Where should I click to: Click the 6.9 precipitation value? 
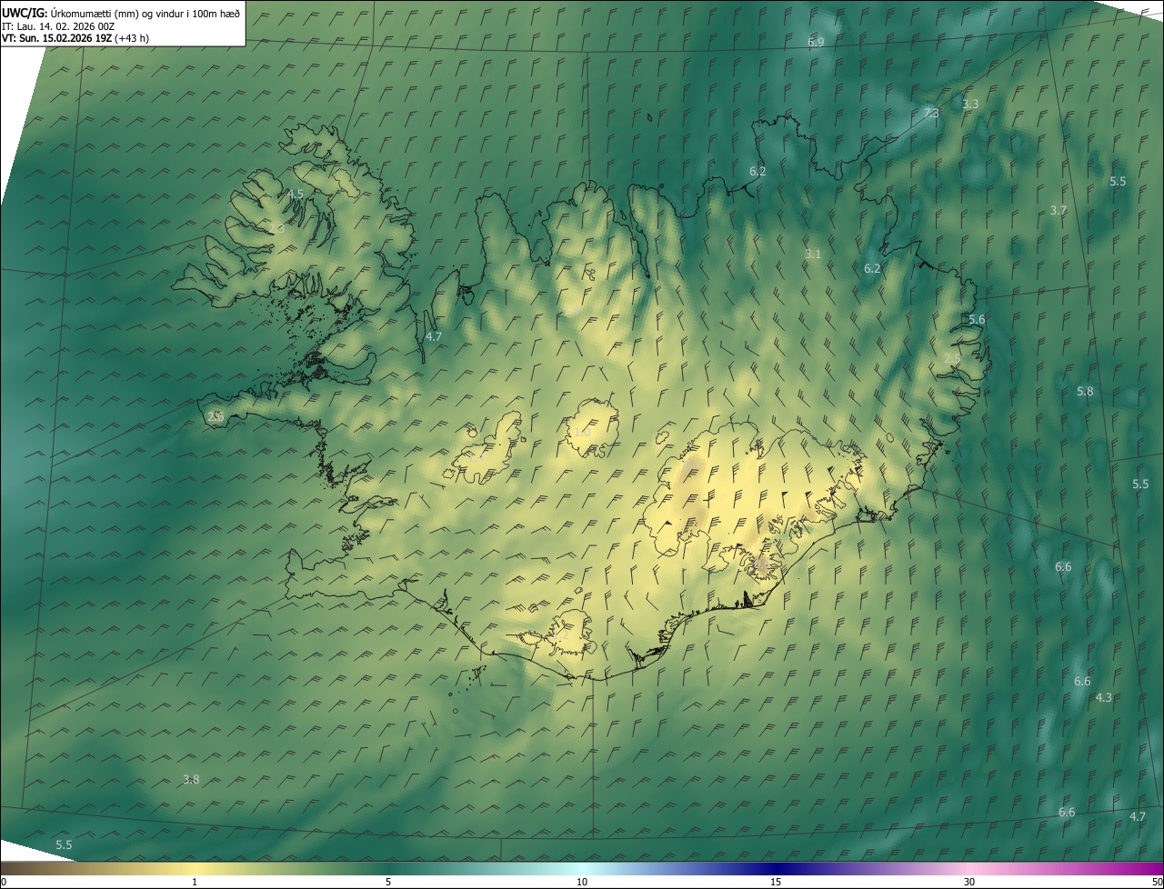click(x=816, y=42)
